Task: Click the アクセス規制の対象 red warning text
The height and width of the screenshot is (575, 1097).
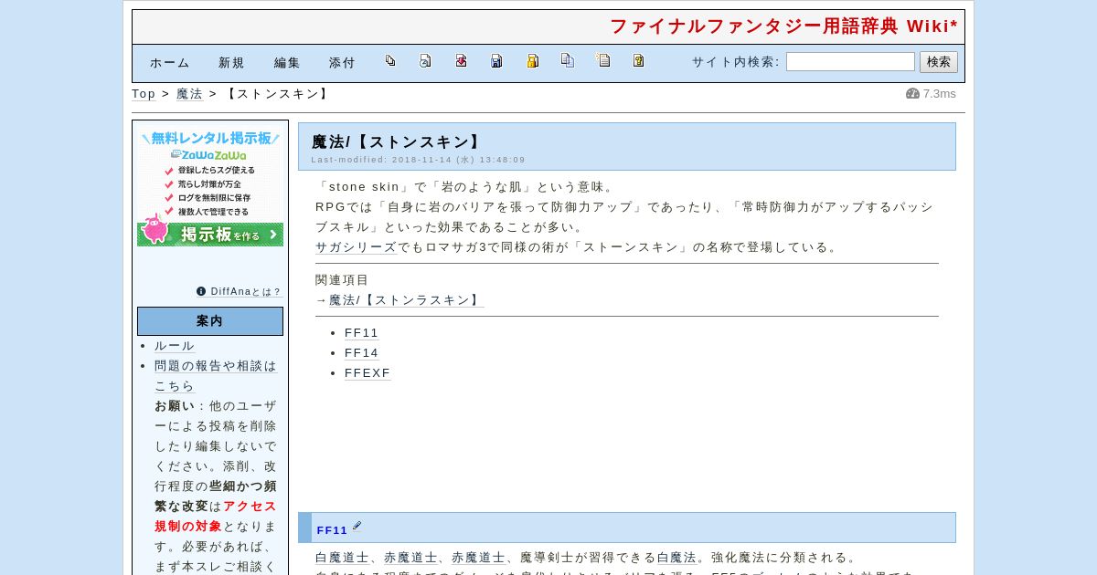Action: (216, 517)
